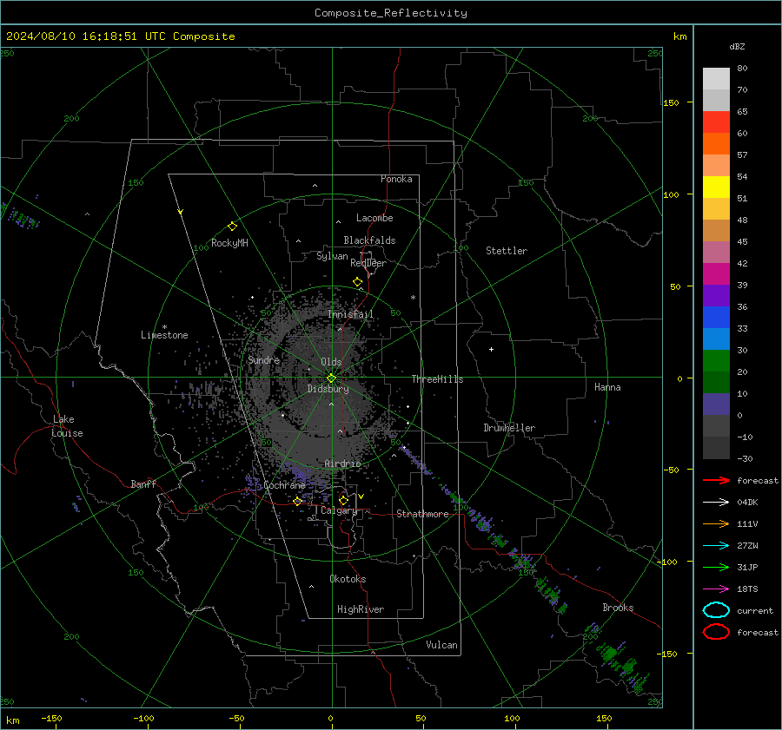Click the white plus marker west of Hanna
The height and width of the screenshot is (730, 782).
point(491,349)
